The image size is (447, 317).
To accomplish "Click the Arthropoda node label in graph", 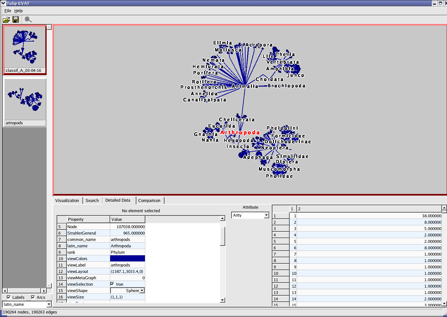I will tap(240, 133).
